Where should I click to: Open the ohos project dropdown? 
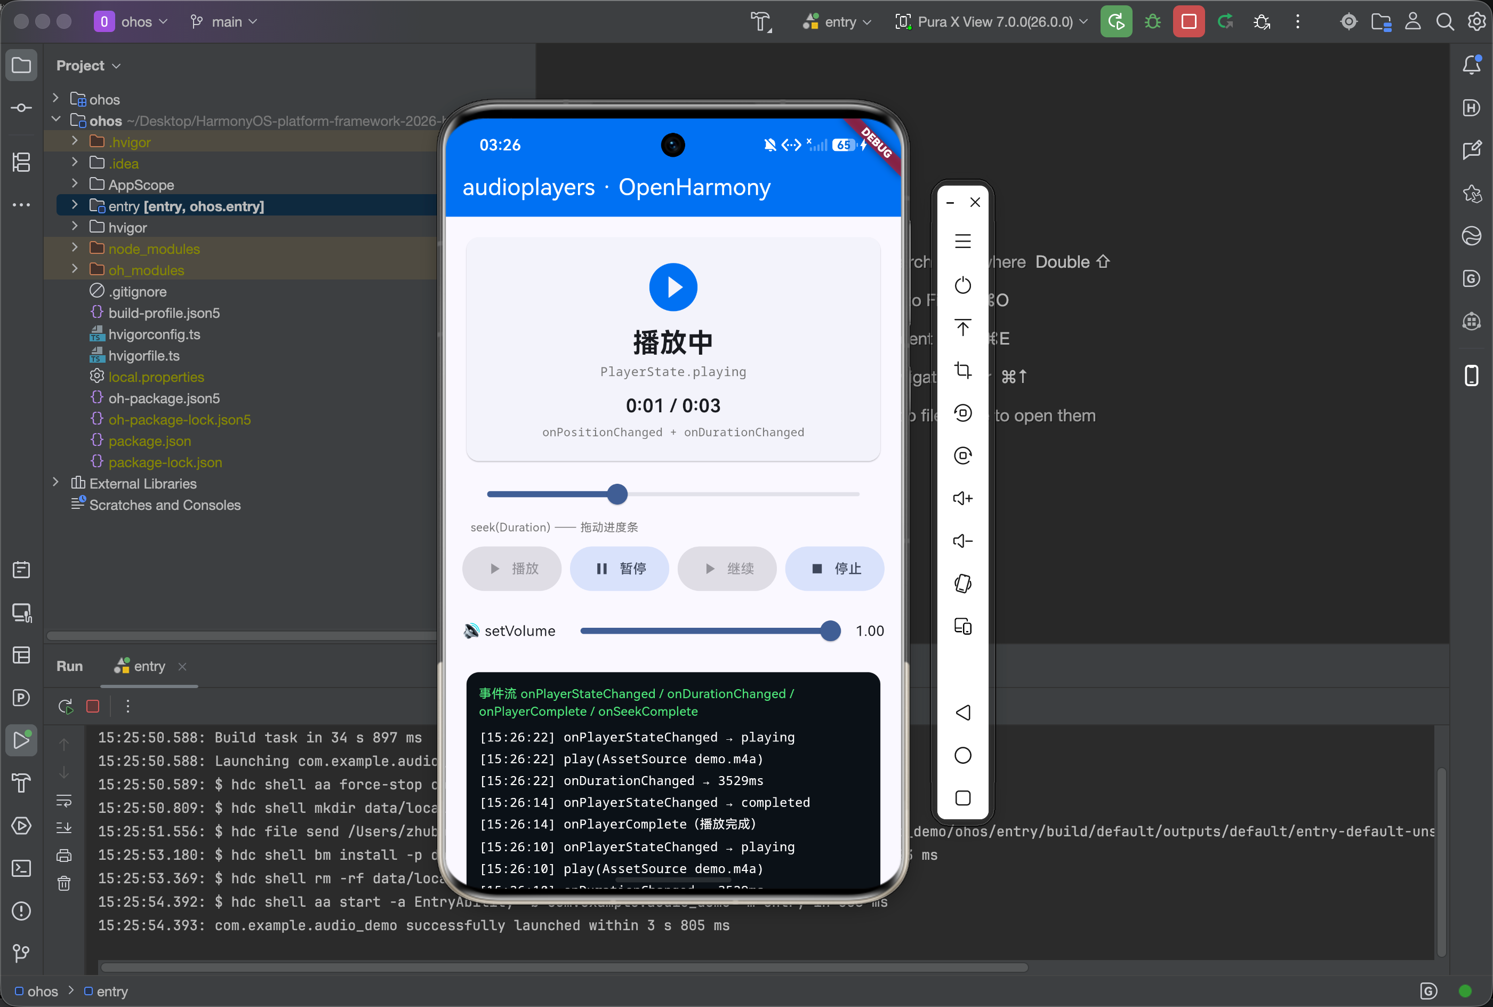coord(132,22)
